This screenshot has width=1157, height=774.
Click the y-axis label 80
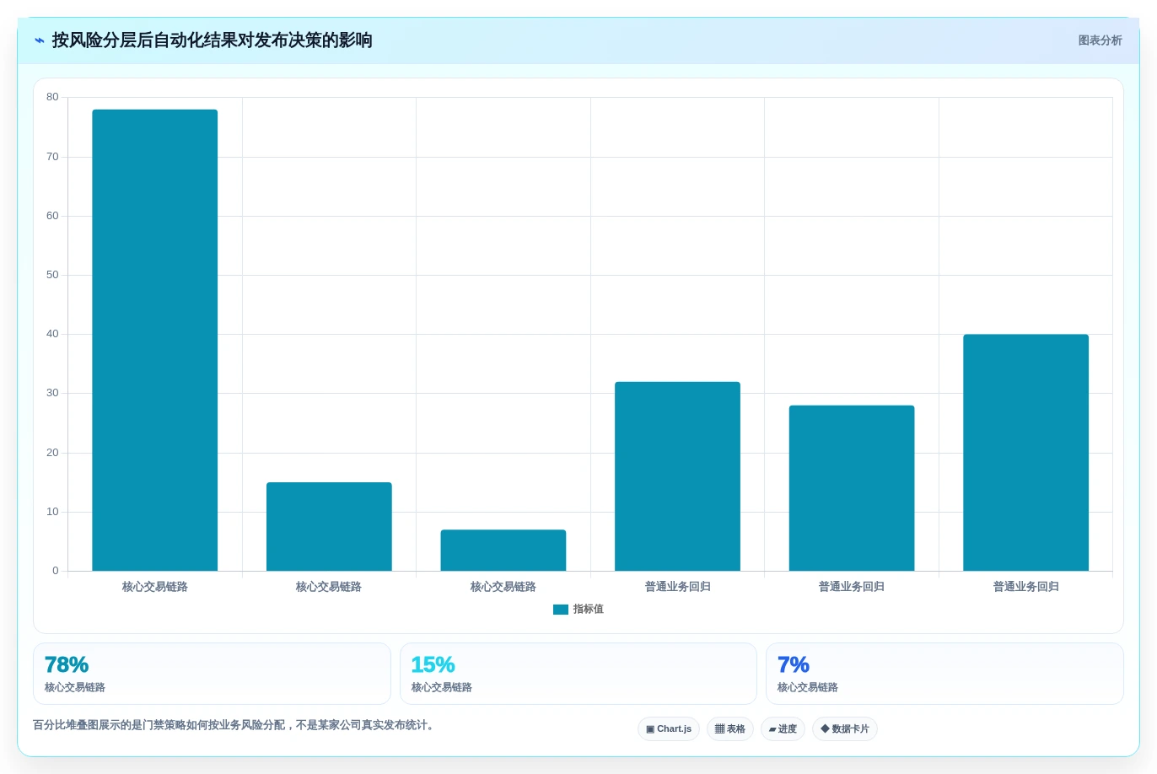pyautogui.click(x=52, y=97)
